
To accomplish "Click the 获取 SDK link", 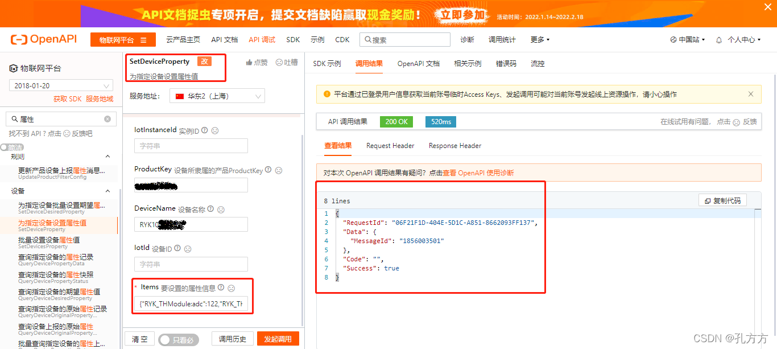I will coord(68,99).
